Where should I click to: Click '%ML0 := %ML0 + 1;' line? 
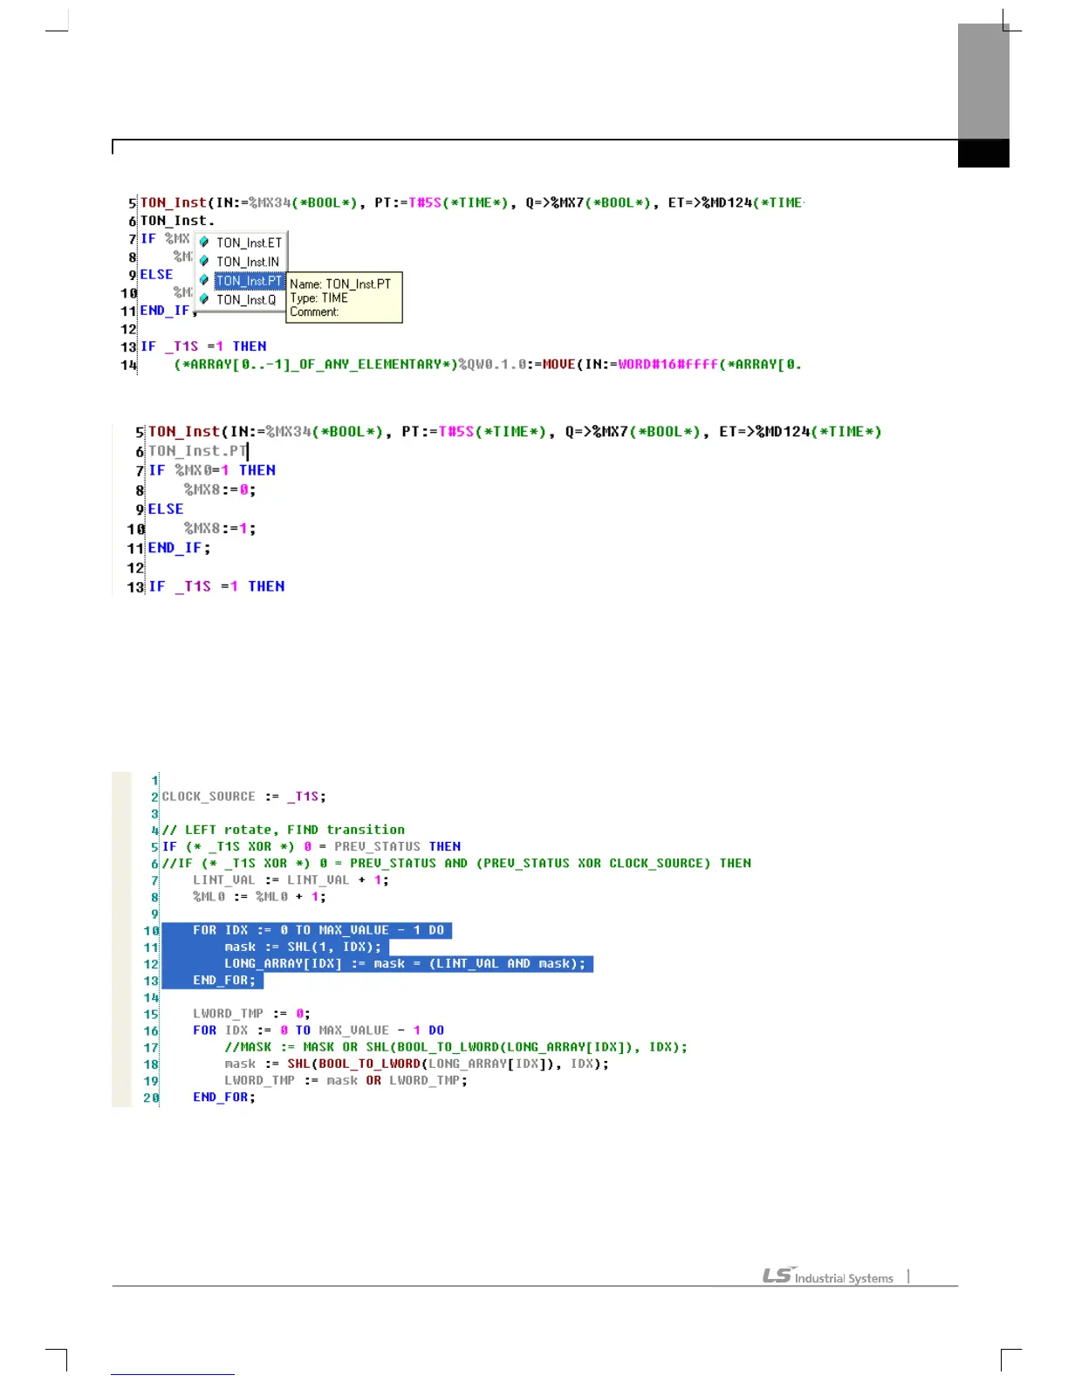point(260,897)
